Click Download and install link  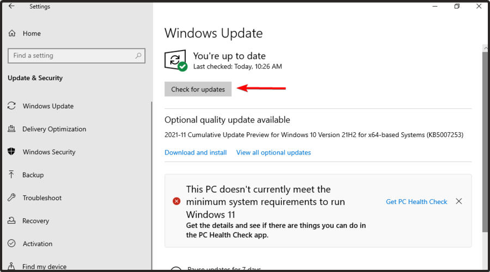pos(195,152)
